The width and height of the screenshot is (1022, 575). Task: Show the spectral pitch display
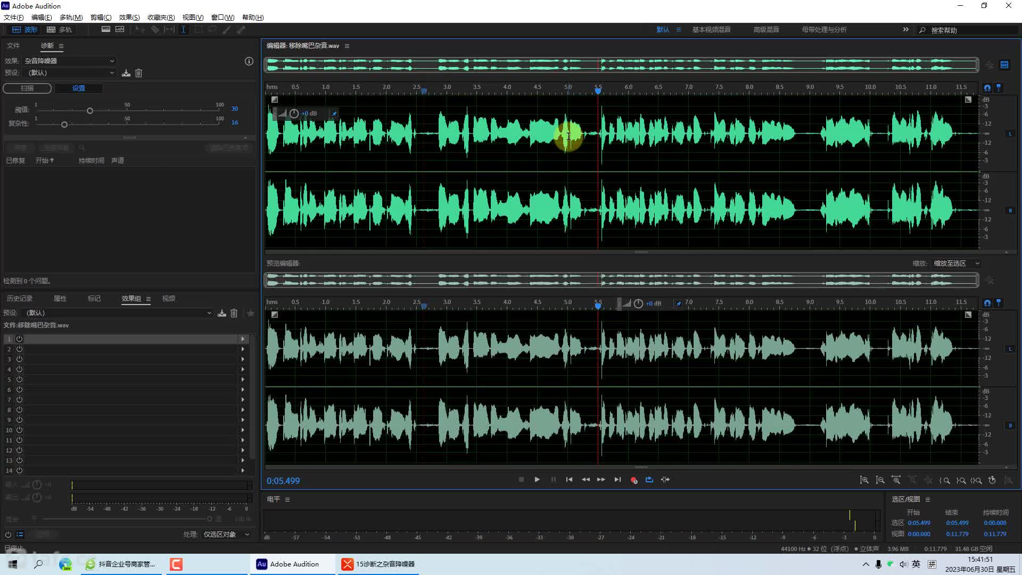tap(120, 29)
